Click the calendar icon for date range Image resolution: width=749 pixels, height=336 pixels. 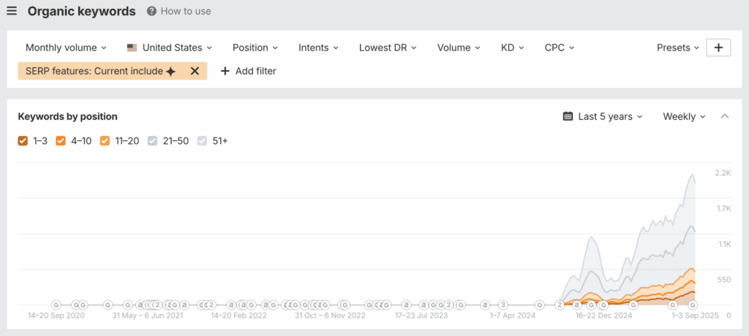coord(568,117)
